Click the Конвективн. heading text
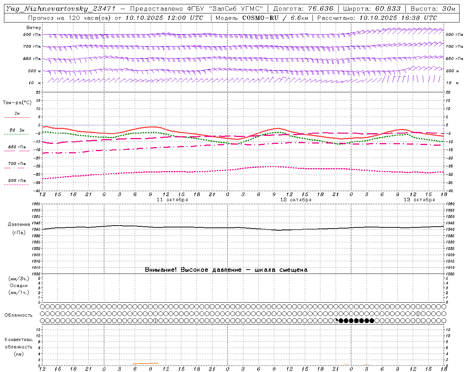The height and width of the screenshot is (372, 465). tap(19, 340)
